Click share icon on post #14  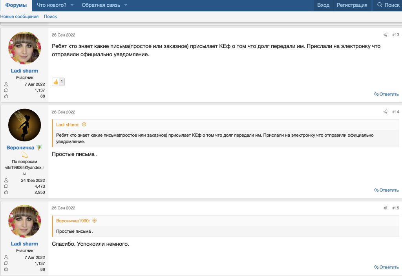pyautogui.click(x=385, y=112)
